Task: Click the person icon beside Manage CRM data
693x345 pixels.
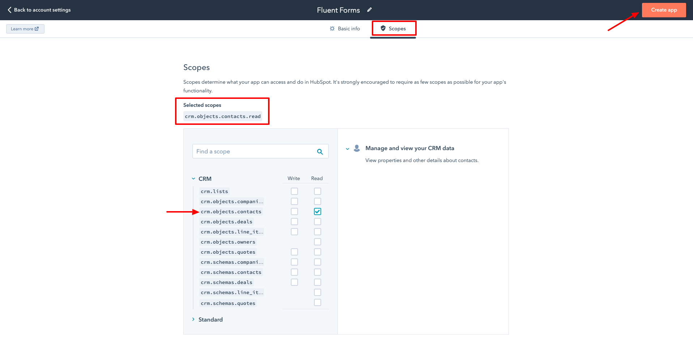Action: point(357,148)
